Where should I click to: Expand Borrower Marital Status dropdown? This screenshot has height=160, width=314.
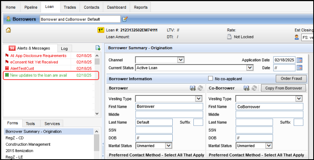(x=168, y=145)
